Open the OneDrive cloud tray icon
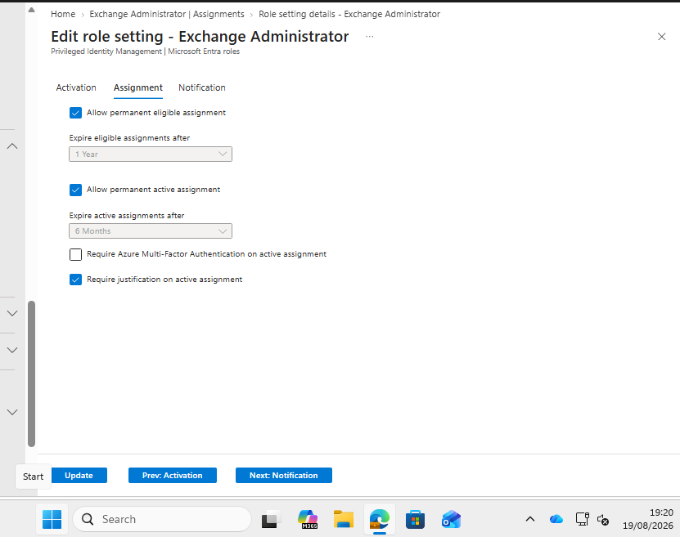The width and height of the screenshot is (680, 537). click(556, 519)
